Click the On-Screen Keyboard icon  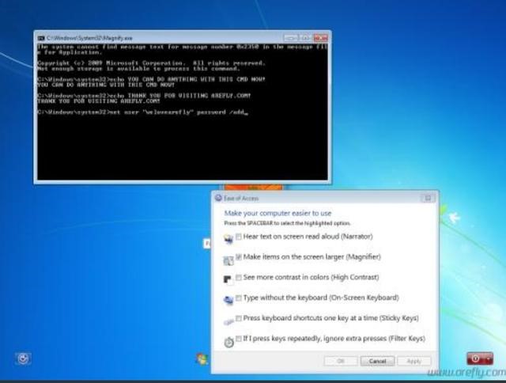pyautogui.click(x=228, y=299)
